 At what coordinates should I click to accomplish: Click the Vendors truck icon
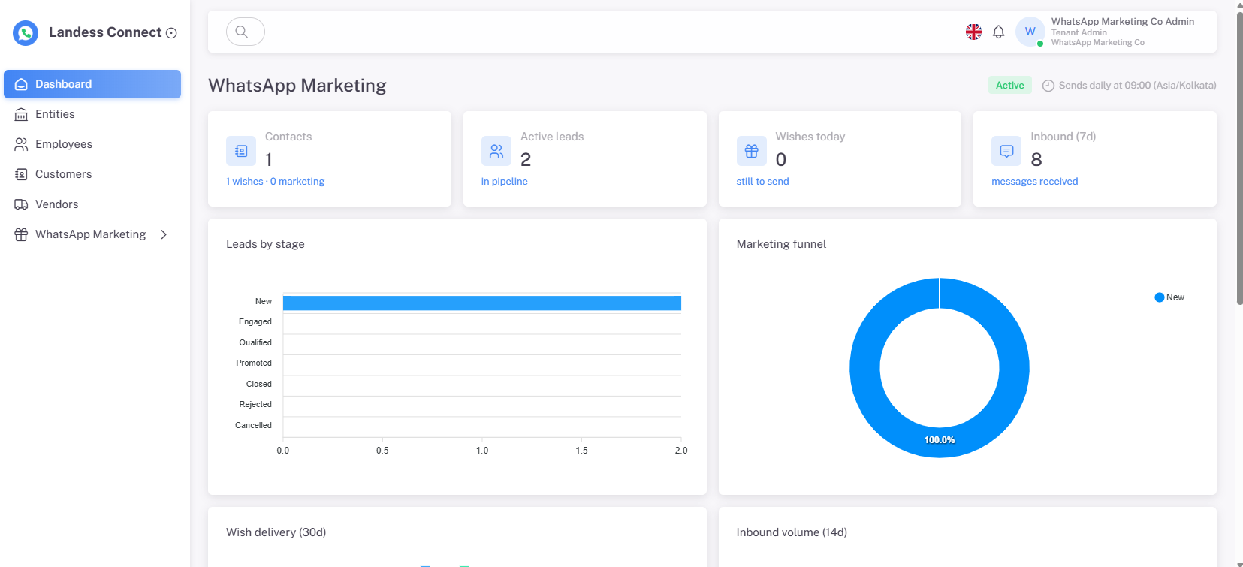(x=21, y=204)
